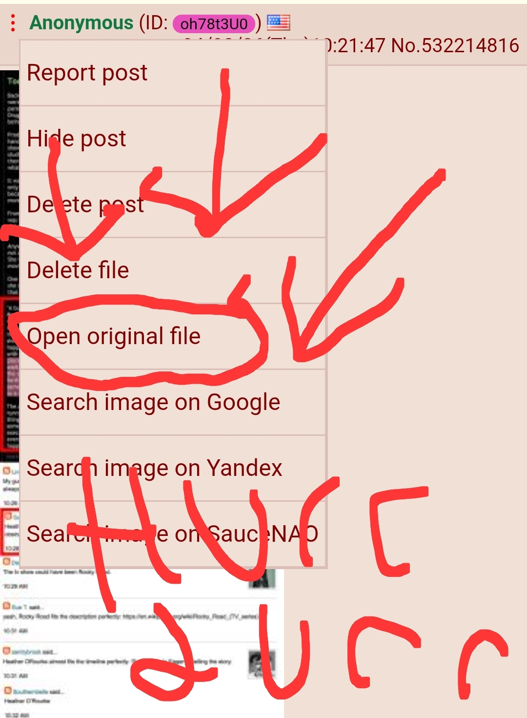Search image on Google menu item
This screenshot has height=718, width=527.
pyautogui.click(x=173, y=402)
